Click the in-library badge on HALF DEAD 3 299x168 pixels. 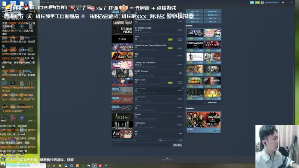pos(115,98)
